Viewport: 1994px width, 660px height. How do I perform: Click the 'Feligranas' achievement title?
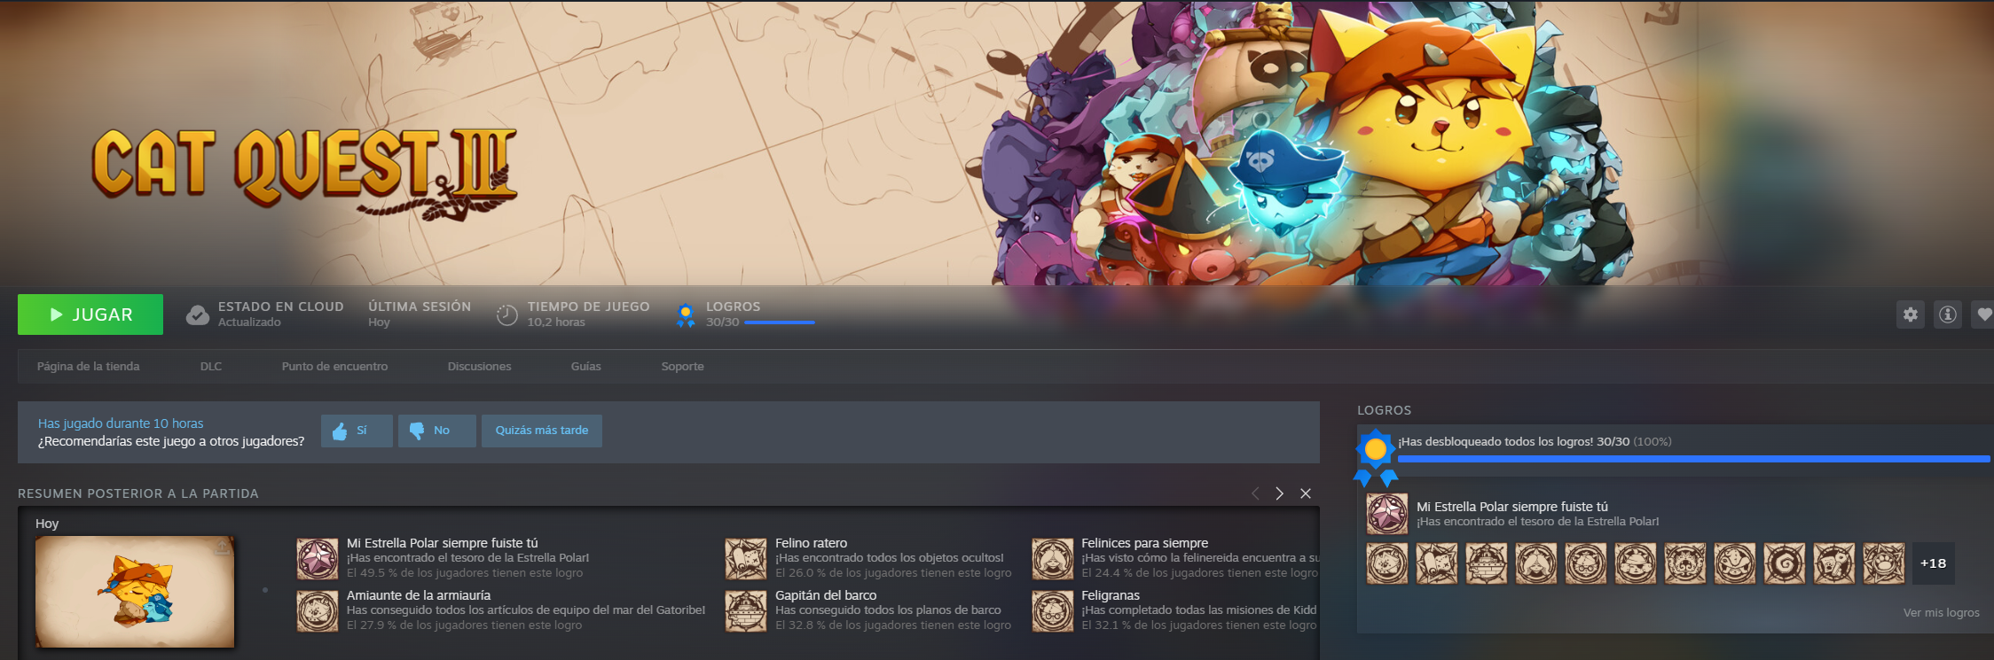(x=1111, y=595)
